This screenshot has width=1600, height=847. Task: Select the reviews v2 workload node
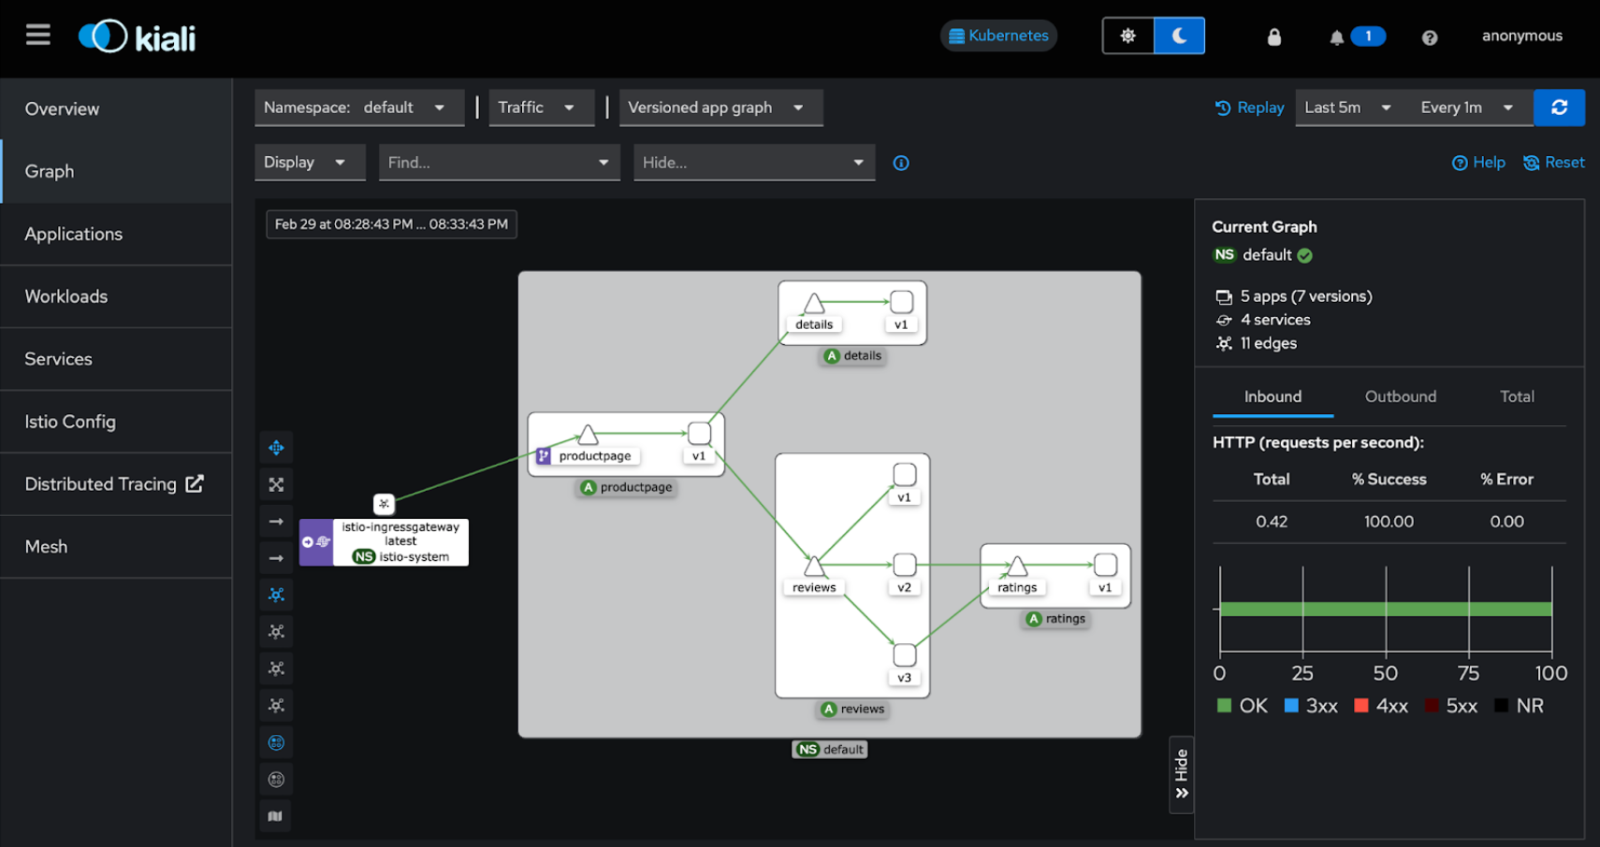pos(904,565)
